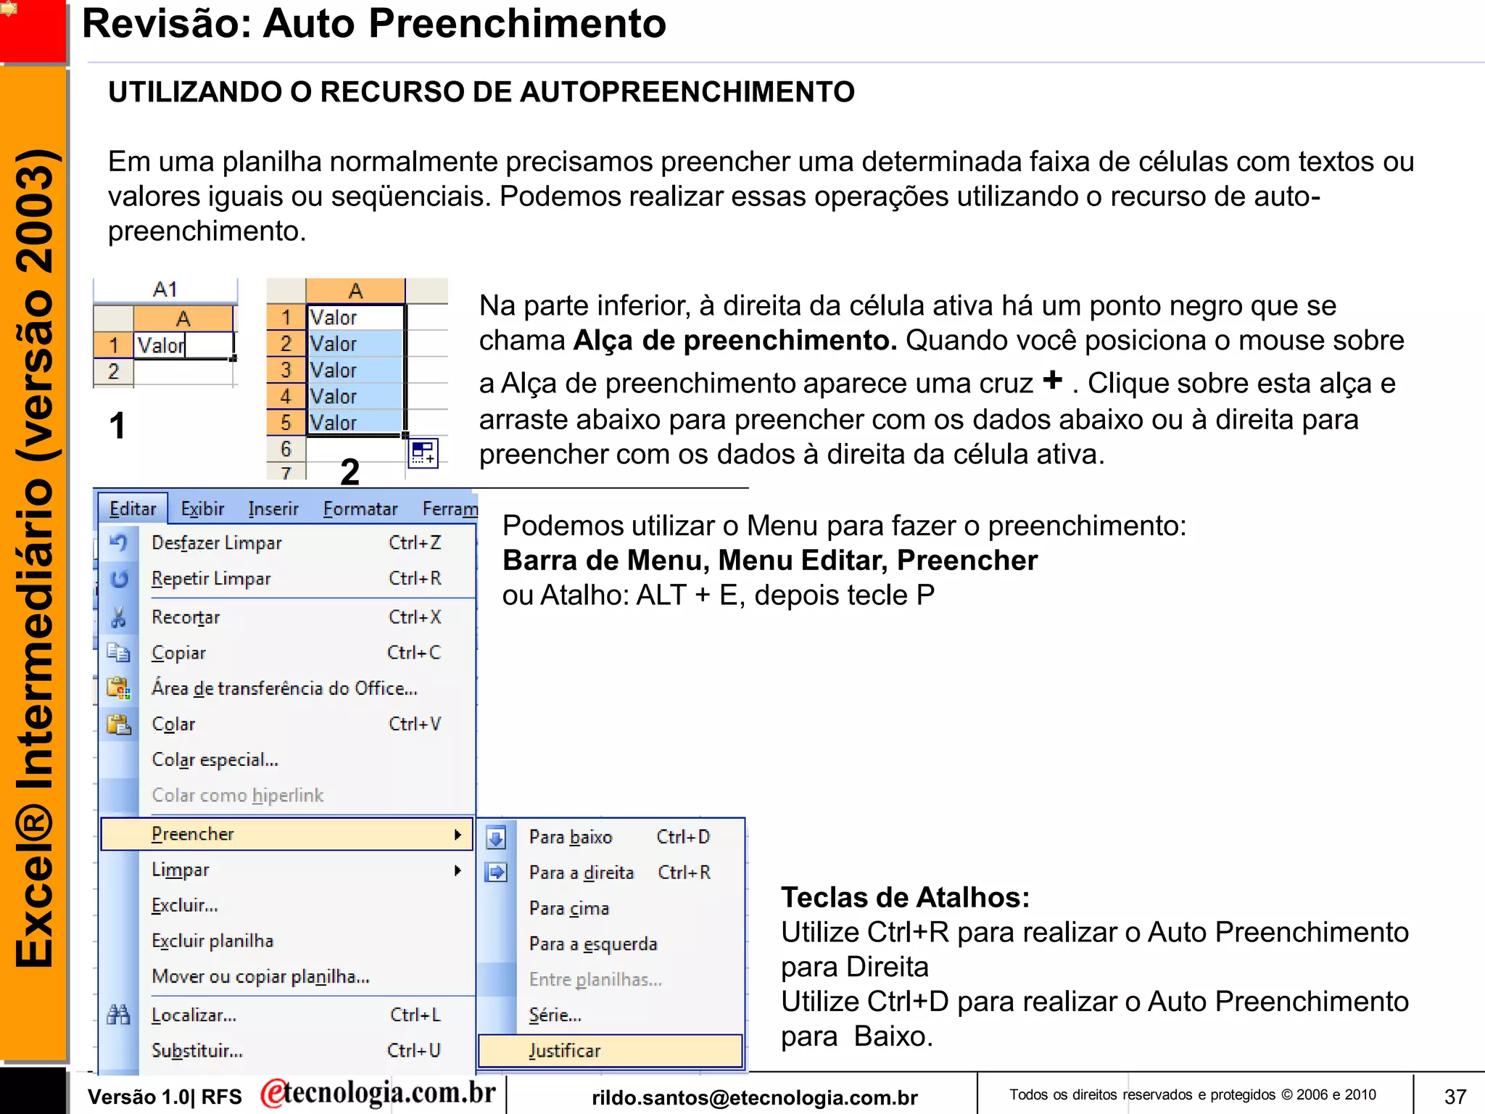This screenshot has width=1485, height=1114.
Task: Select Para a esquerda fill option
Action: click(611, 944)
